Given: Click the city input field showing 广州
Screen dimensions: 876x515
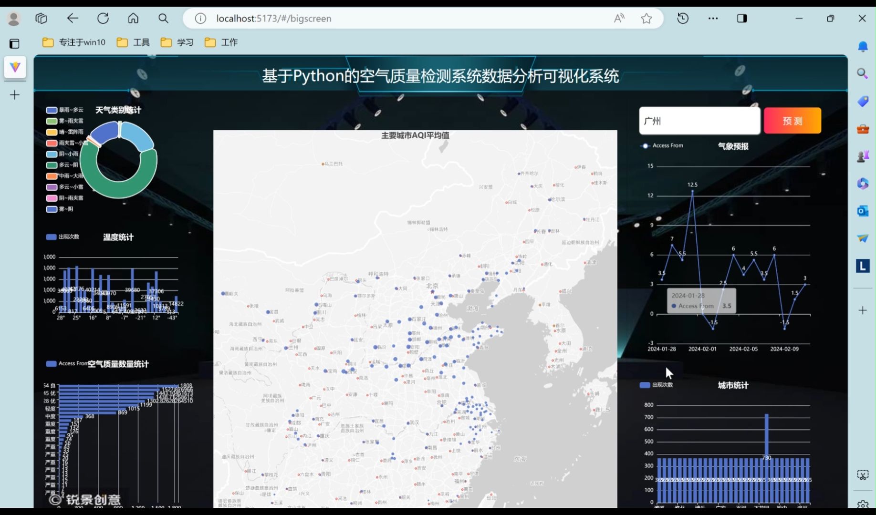Looking at the screenshot, I should coord(699,121).
